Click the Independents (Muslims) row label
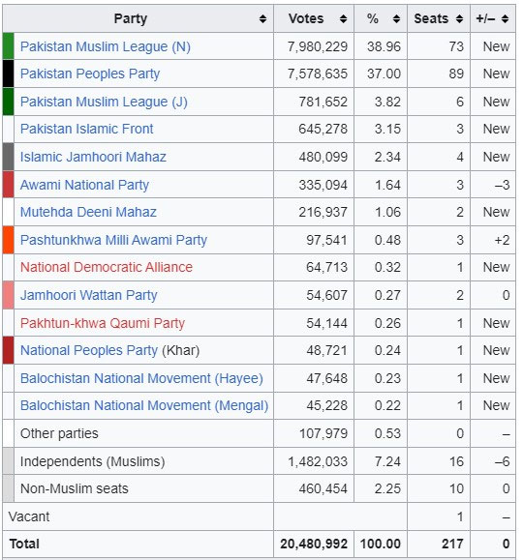523x560 pixels. pyautogui.click(x=93, y=461)
